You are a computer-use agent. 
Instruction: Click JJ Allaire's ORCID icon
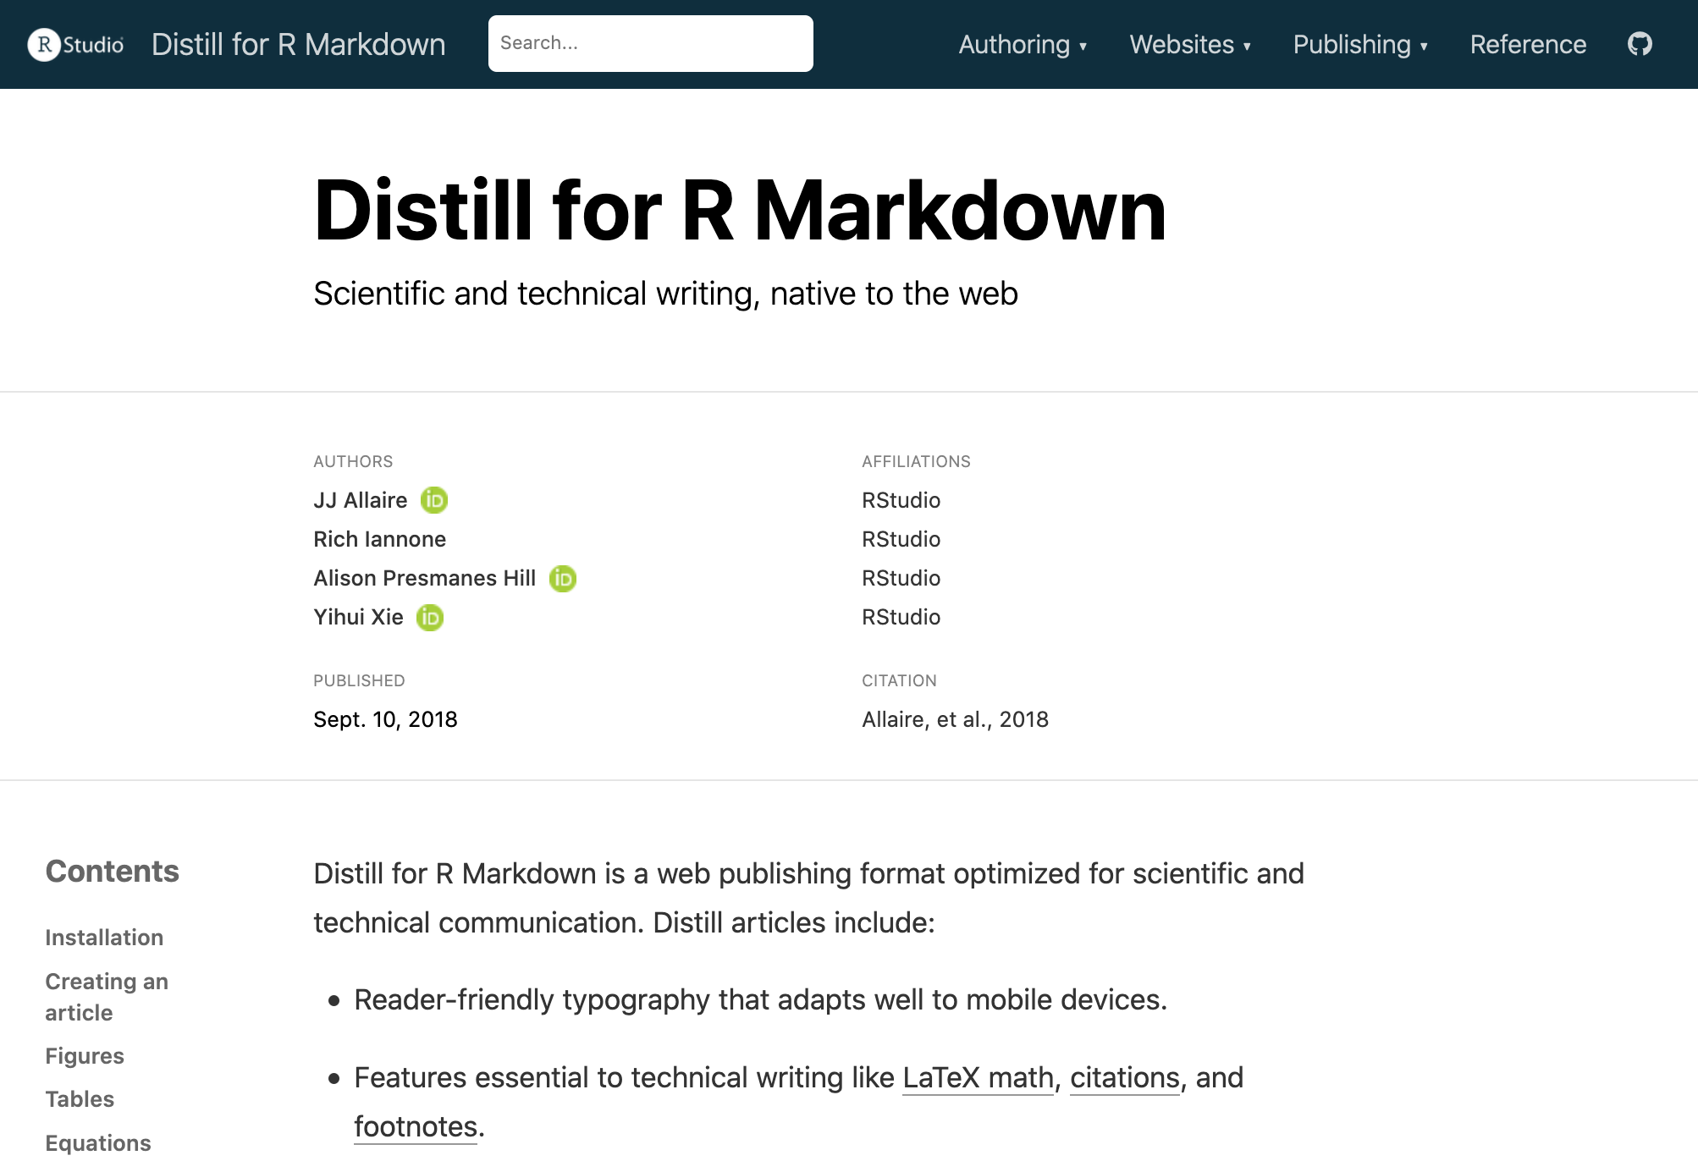(433, 500)
